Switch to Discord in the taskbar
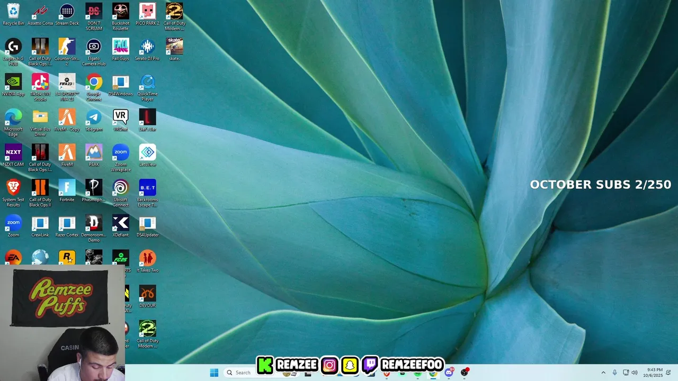 (449, 373)
